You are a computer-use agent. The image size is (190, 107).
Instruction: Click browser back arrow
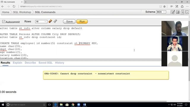pyautogui.click(x=3, y=7)
